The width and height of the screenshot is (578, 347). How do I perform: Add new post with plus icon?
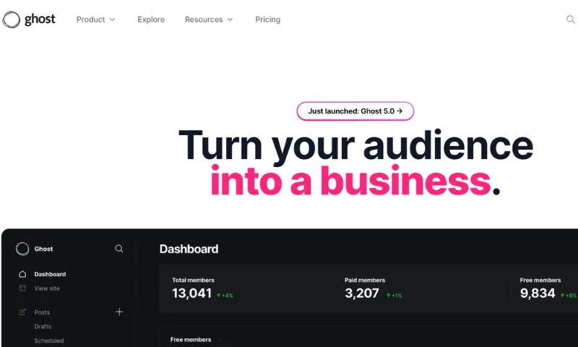[x=119, y=312]
